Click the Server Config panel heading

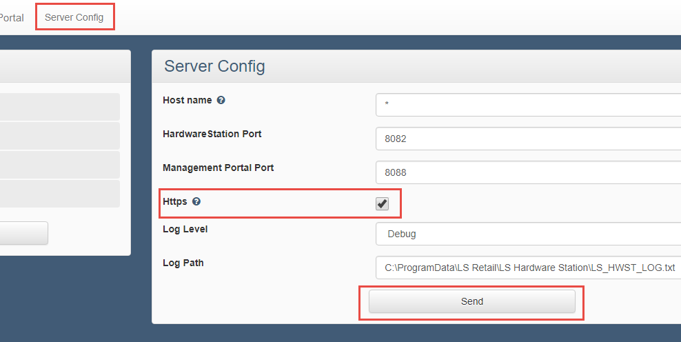tap(214, 66)
